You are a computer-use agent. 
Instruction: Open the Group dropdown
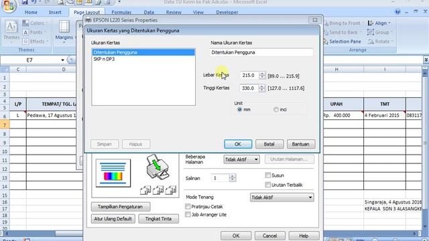[380, 32]
